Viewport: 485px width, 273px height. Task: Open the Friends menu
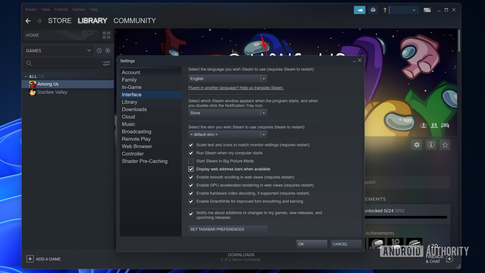[x=61, y=9]
